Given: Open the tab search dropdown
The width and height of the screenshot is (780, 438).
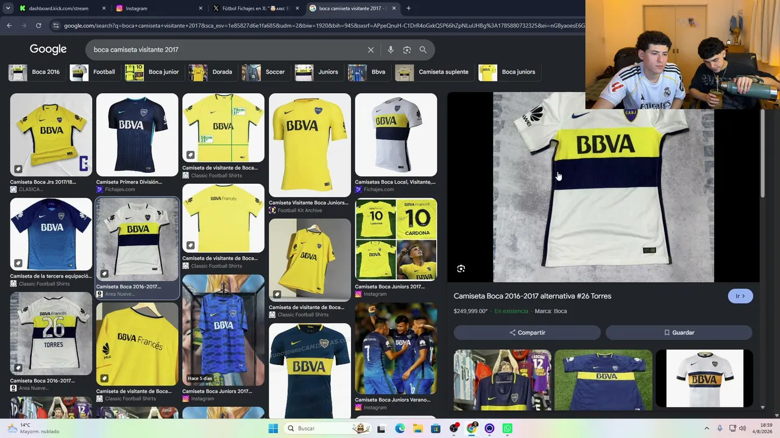Looking at the screenshot, I should (x=8, y=9).
